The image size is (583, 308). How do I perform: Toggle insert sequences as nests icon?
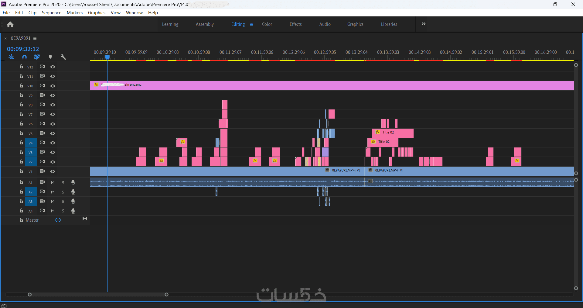pos(11,57)
